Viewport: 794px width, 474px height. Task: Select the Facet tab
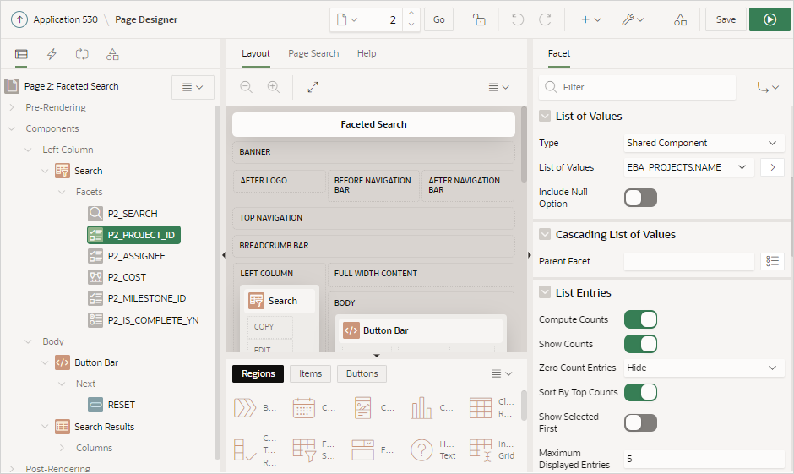[x=559, y=54]
